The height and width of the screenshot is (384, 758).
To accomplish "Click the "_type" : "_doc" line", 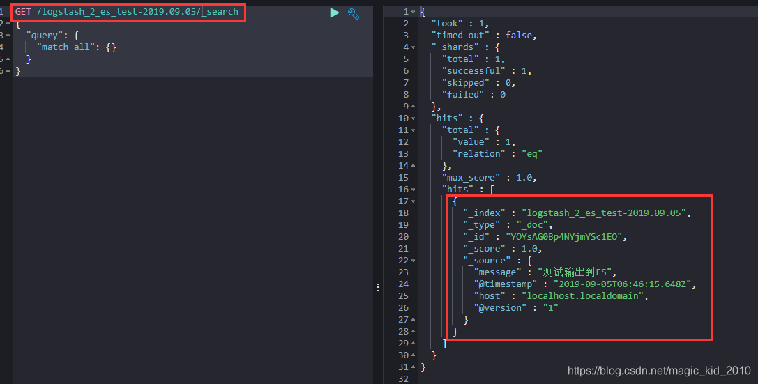I will (508, 225).
